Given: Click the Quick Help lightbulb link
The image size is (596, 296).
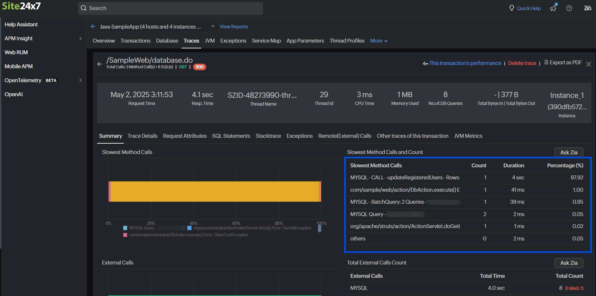Looking at the screenshot, I should pos(525,8).
